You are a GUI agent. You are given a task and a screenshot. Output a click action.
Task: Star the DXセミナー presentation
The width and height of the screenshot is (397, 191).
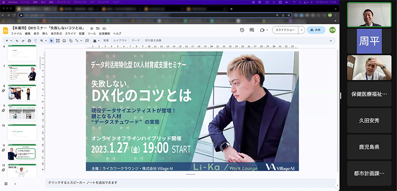coord(92,28)
